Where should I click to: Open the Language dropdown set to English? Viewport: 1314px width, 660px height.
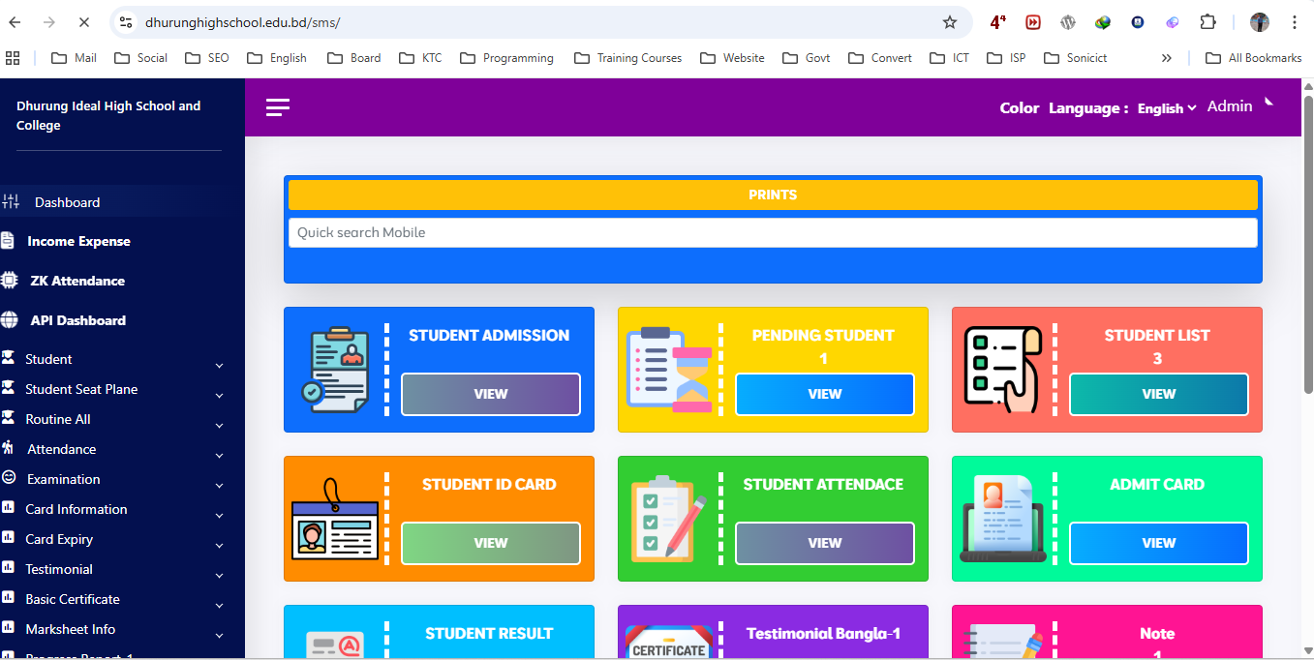coord(1167,108)
